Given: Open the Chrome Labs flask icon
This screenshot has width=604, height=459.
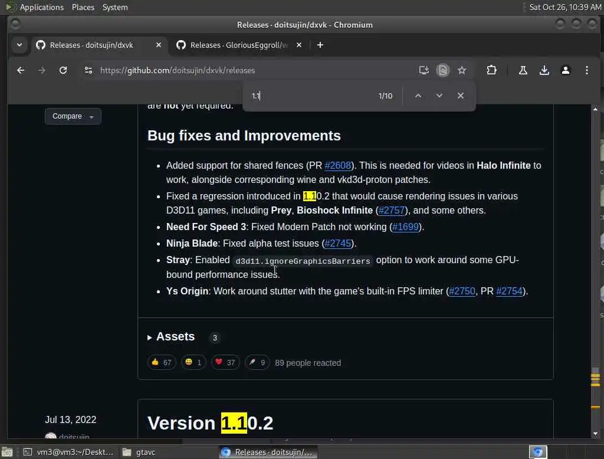Looking at the screenshot, I should point(523,70).
